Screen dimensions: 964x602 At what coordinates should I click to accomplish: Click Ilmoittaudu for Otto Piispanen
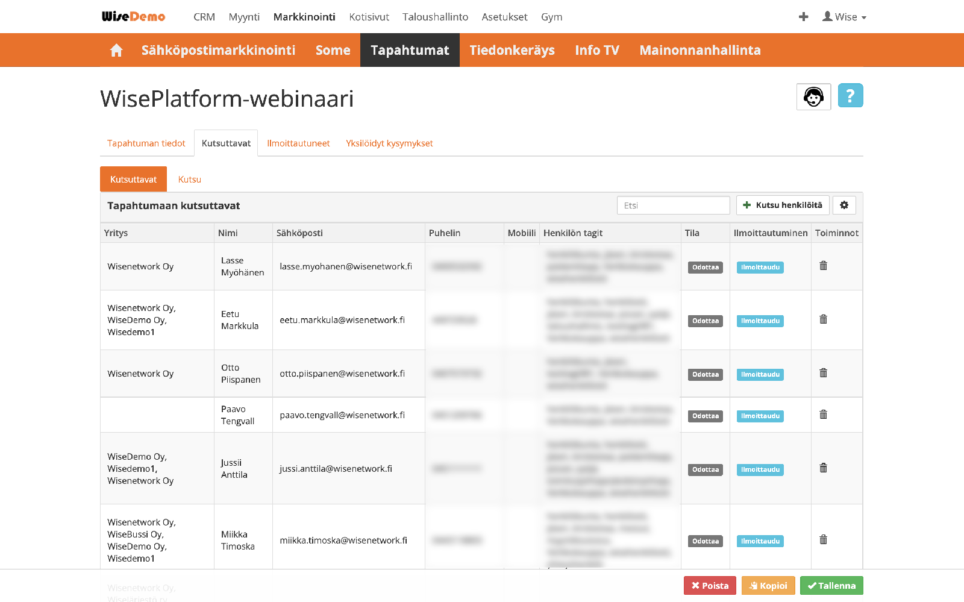760,374
